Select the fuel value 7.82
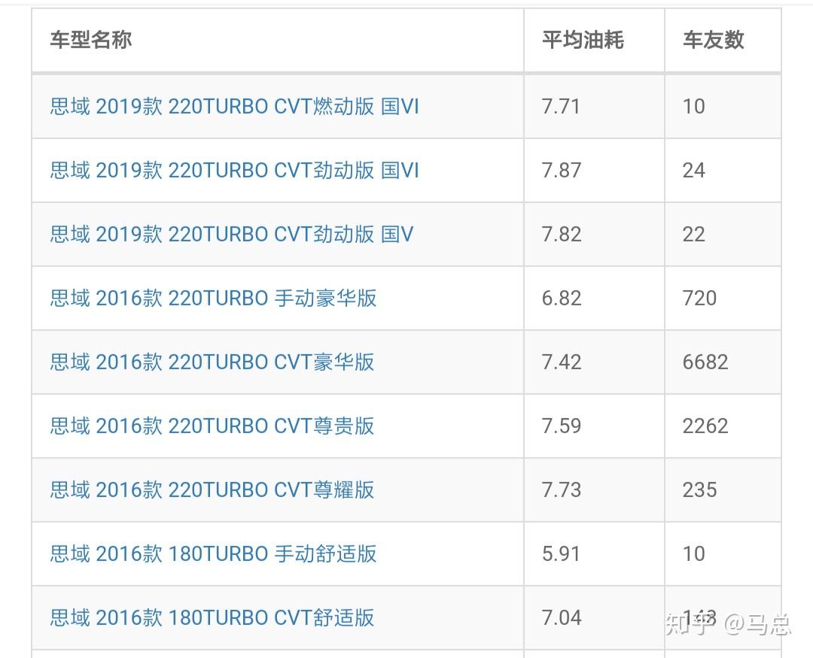813x658 pixels. [x=562, y=234]
